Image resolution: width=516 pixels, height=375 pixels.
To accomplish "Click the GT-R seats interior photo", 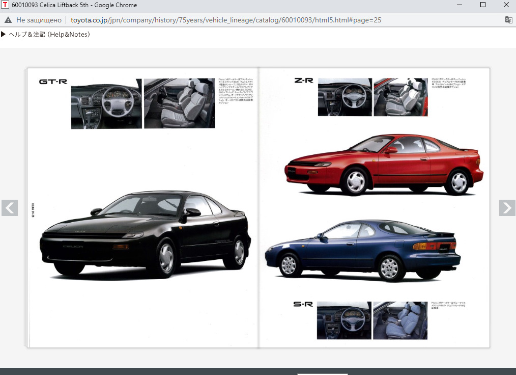I will 179,103.
